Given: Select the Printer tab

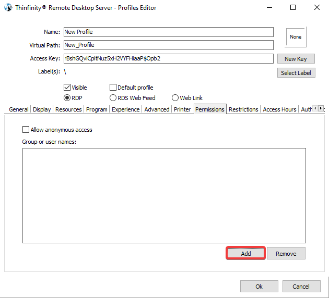Looking at the screenshot, I should tap(182, 109).
